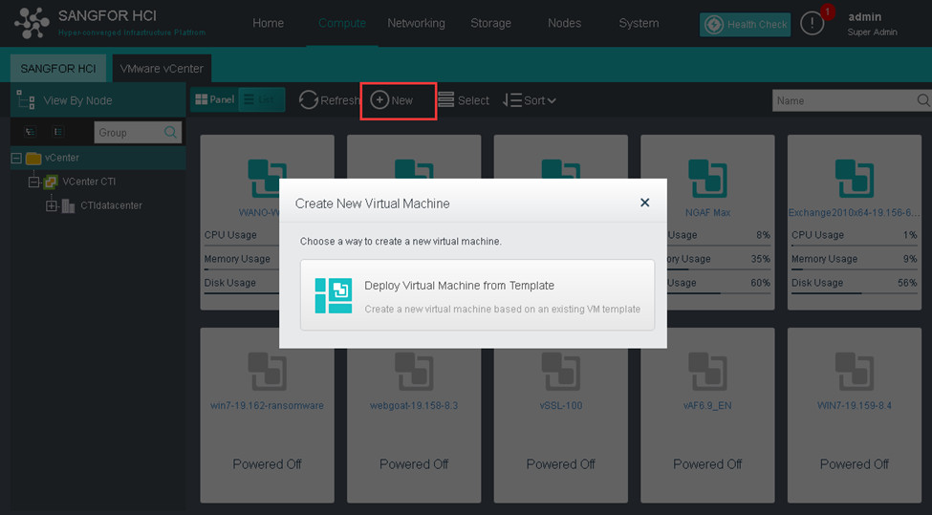
Task: Switch to List view
Action: [262, 99]
